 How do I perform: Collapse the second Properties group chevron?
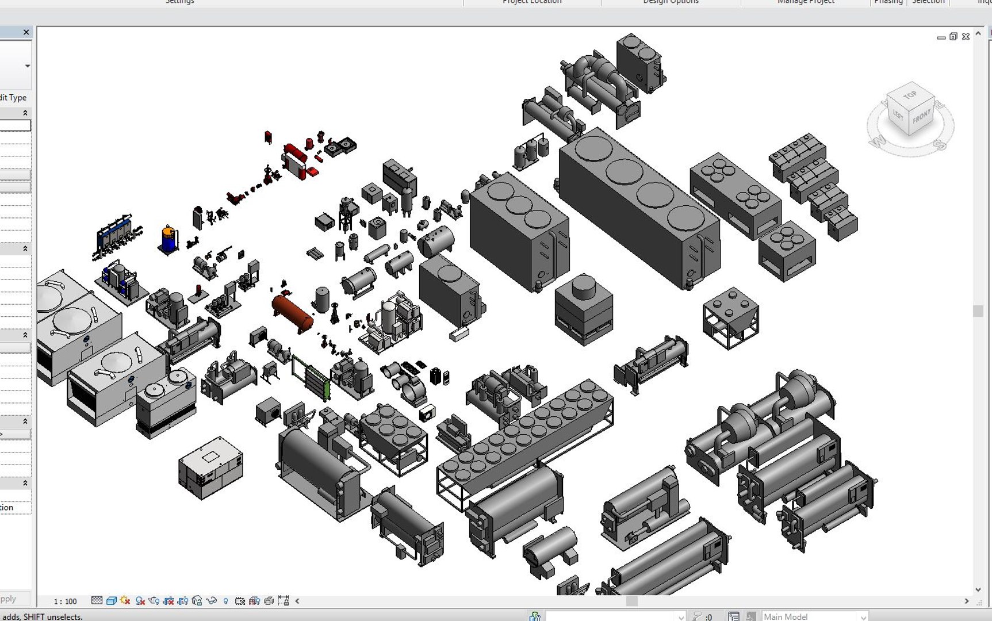tap(25, 248)
